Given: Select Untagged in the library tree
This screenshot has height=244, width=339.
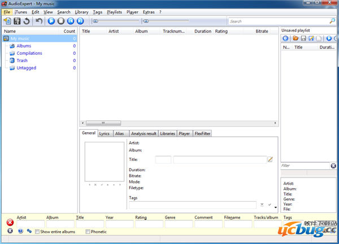Looking at the screenshot, I should click(27, 68).
